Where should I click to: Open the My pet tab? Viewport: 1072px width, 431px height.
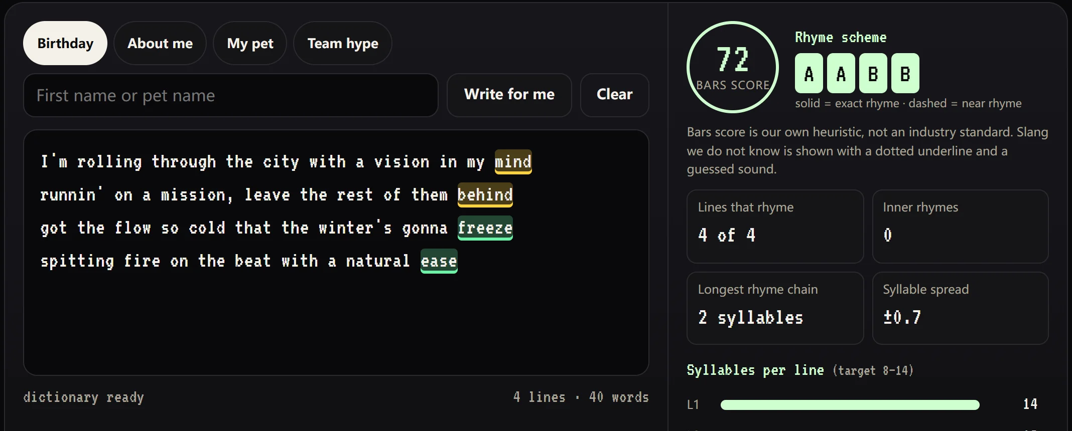250,43
